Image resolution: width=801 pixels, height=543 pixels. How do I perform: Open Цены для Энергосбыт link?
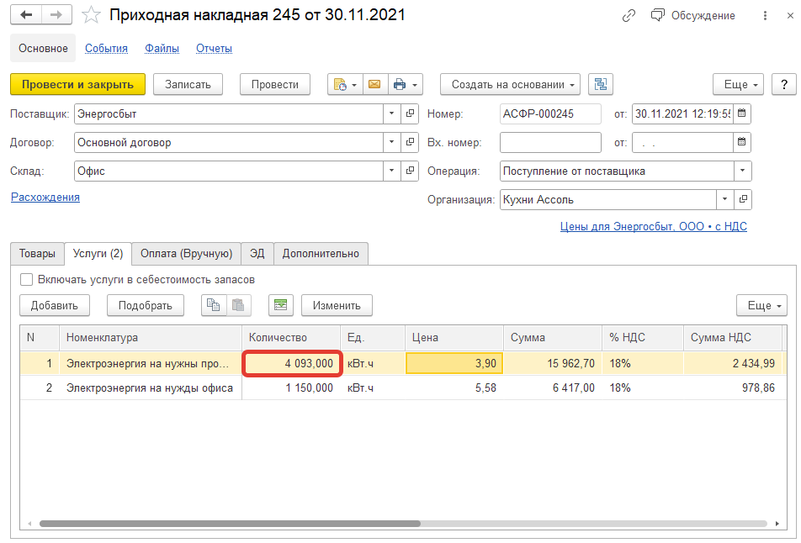tap(654, 226)
